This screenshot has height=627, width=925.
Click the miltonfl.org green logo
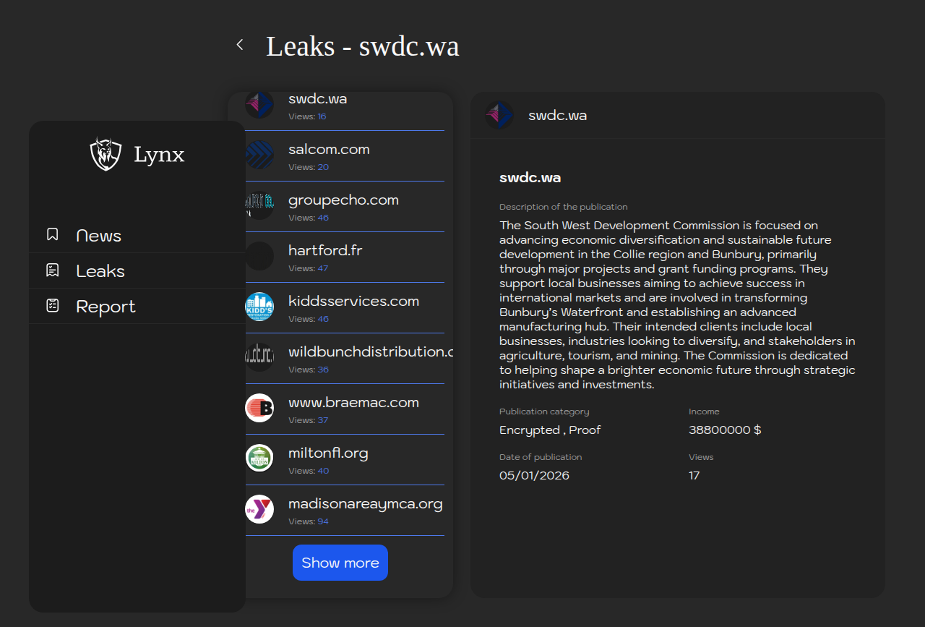click(x=259, y=458)
